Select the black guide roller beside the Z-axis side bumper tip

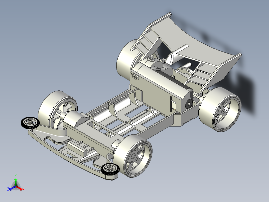(30, 123)
